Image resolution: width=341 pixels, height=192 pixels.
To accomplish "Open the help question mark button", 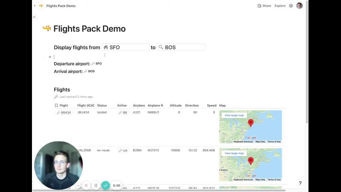I will [x=300, y=183].
